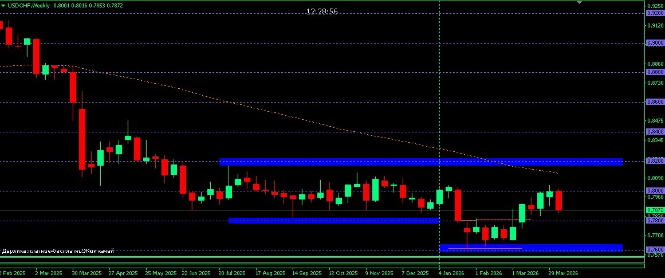
Task: Click the 30 Mar 2025 date label
Action: (88, 274)
